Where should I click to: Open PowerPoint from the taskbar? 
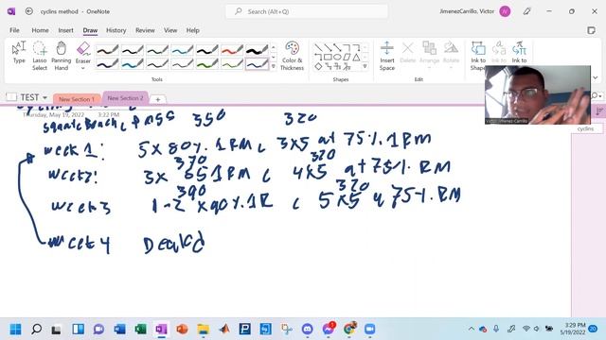pos(182,330)
